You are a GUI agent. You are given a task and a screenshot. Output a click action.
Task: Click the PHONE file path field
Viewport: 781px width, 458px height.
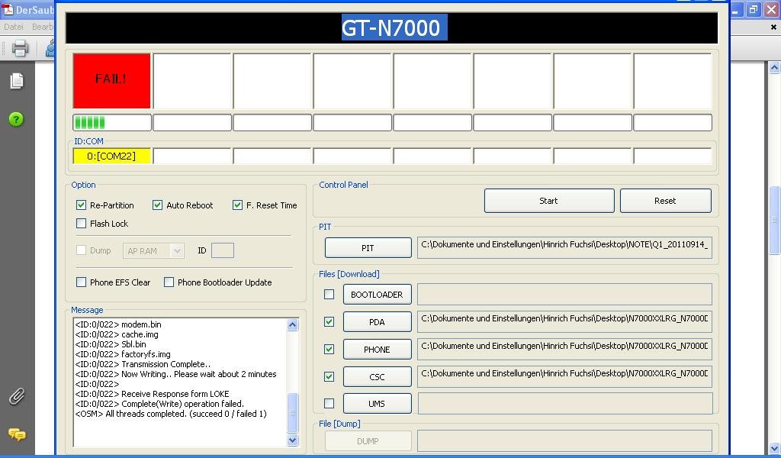coord(565,349)
